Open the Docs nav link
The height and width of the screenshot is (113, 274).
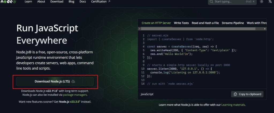click(x=83, y=2)
